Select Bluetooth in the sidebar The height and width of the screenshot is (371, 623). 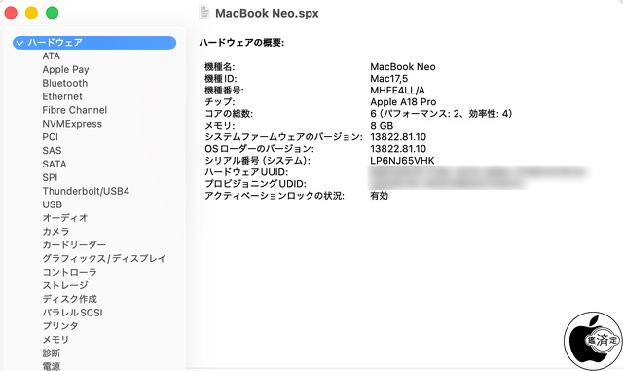click(65, 83)
